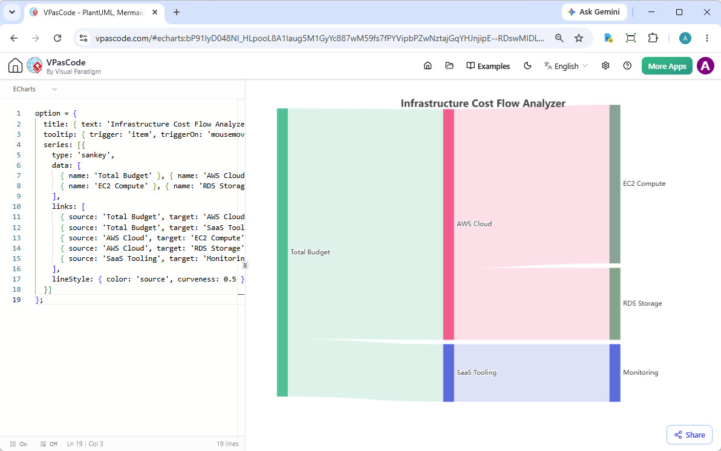Image resolution: width=721 pixels, height=451 pixels.
Task: Click line number 10 in the gutter
Action: [x=16, y=206]
